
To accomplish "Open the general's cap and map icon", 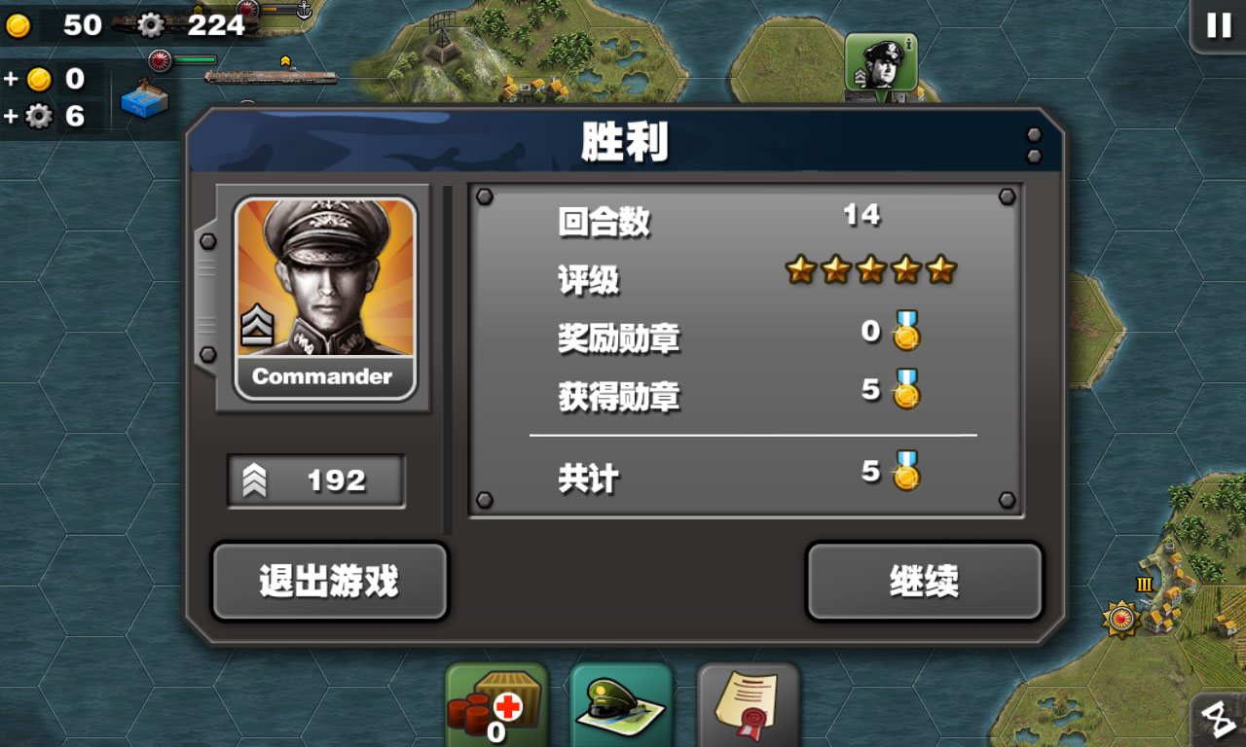I will (621, 704).
